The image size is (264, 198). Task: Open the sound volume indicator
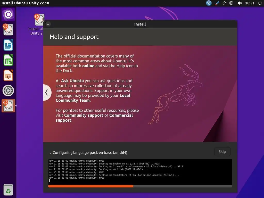240,3
